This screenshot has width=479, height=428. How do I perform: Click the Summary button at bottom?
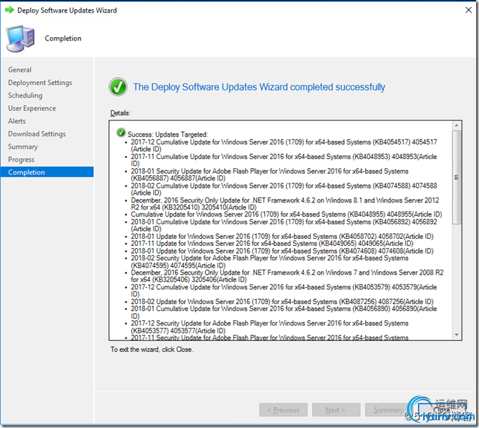389,410
